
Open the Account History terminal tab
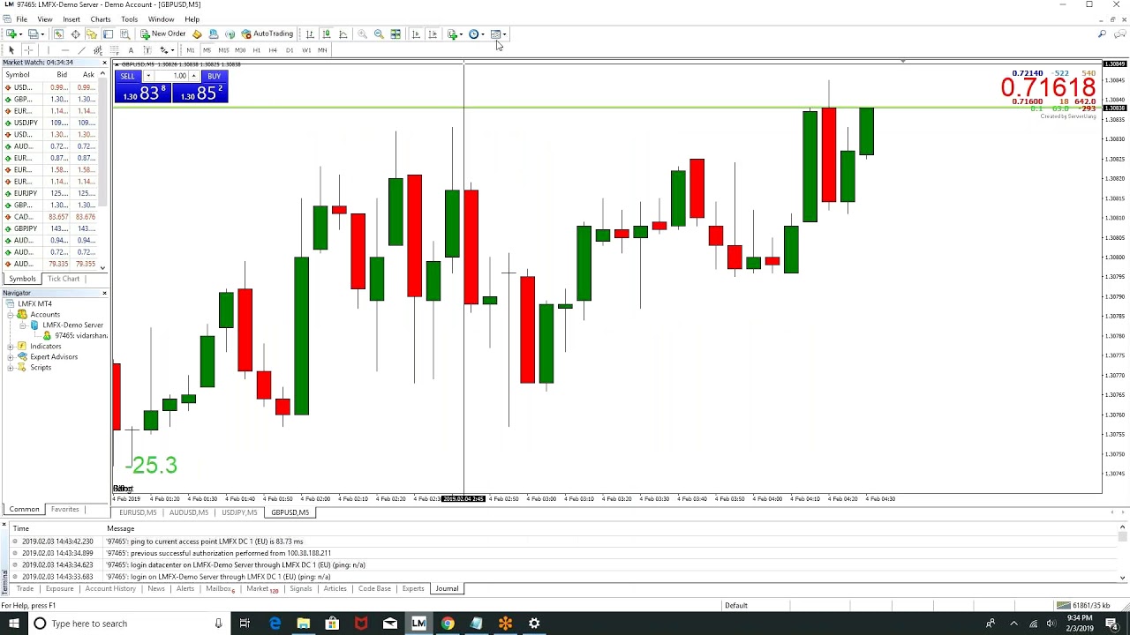tap(110, 588)
